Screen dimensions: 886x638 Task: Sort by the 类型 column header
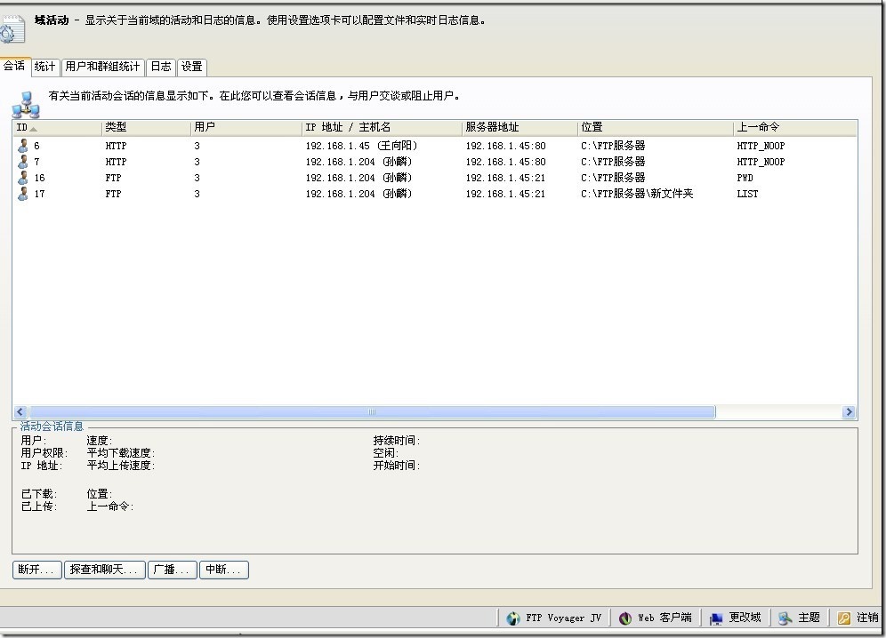click(x=146, y=128)
